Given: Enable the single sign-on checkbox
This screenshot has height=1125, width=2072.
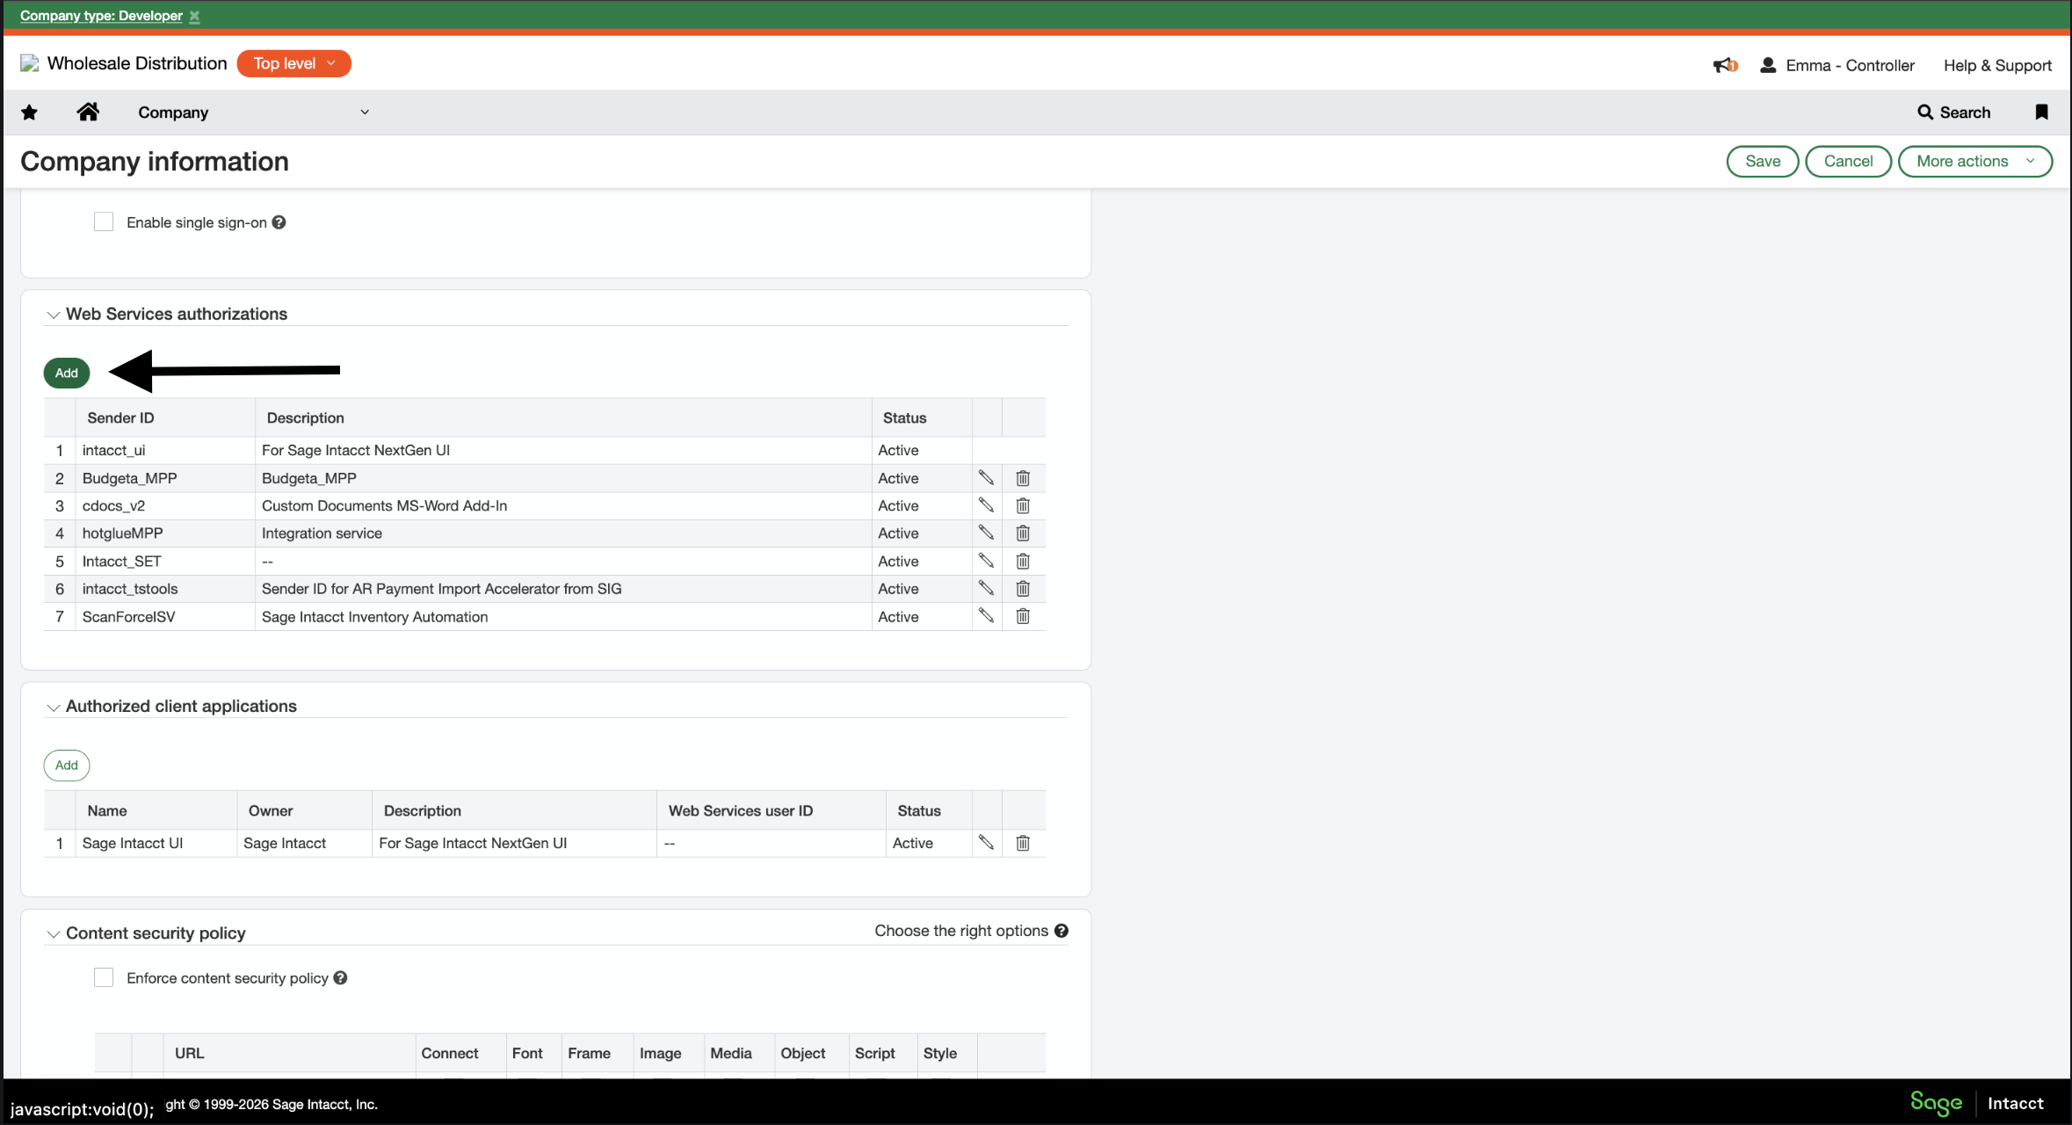Looking at the screenshot, I should pos(103,221).
